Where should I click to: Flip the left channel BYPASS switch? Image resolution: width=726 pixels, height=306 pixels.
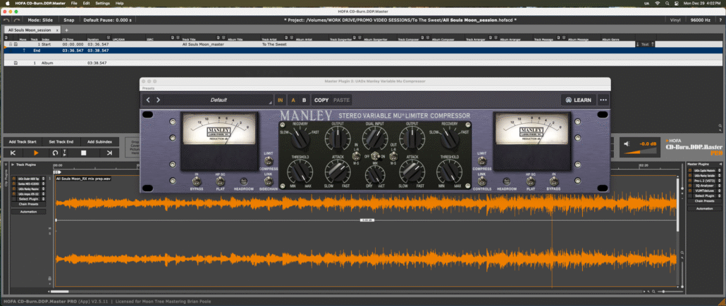[196, 182]
